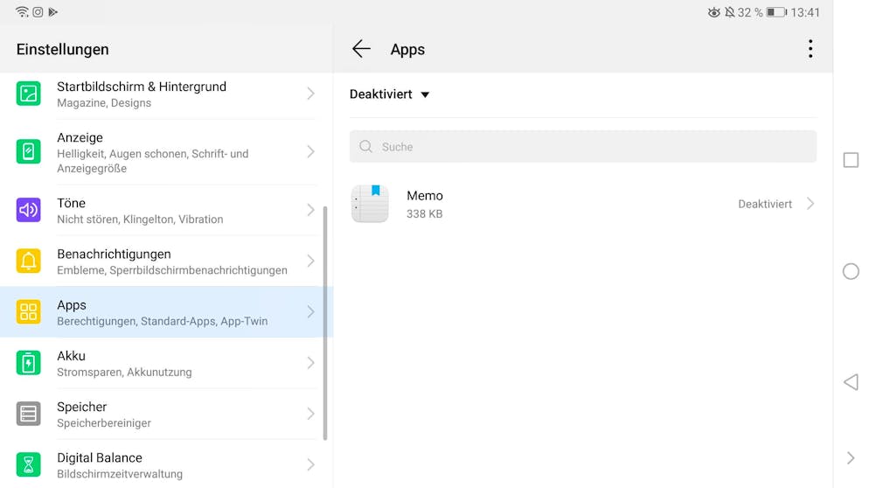The image size is (869, 488).
Task: Open the Anzeige settings entry
Action: (166, 152)
